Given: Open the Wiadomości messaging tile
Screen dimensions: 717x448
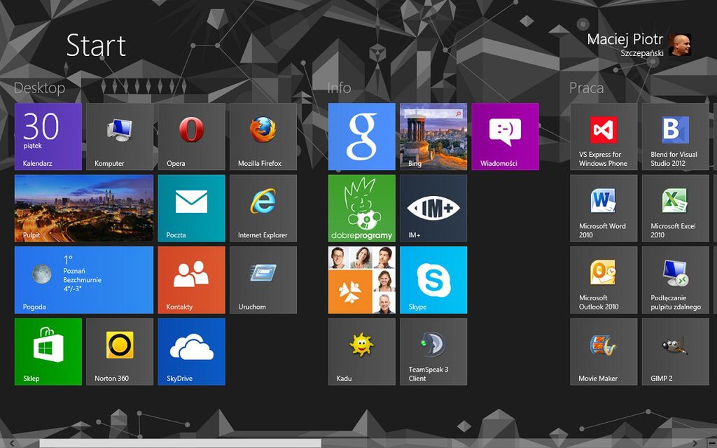Looking at the screenshot, I should point(506,136).
